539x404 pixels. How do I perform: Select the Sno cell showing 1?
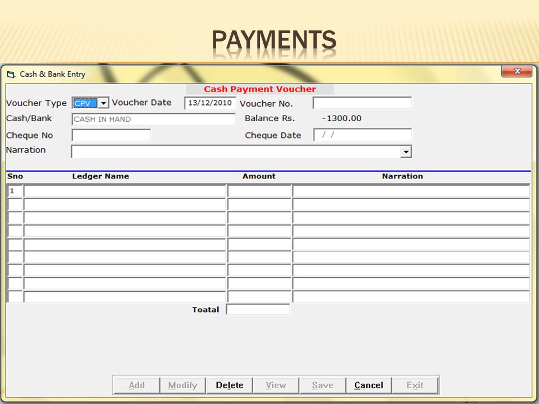coord(15,191)
